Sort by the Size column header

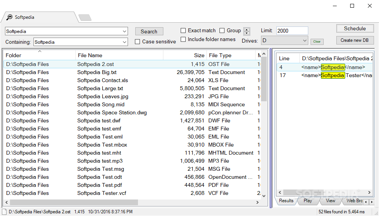point(185,55)
